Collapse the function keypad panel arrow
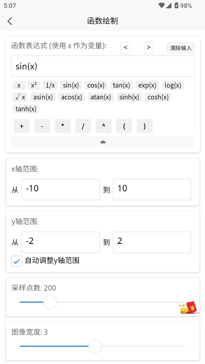 coord(103,142)
